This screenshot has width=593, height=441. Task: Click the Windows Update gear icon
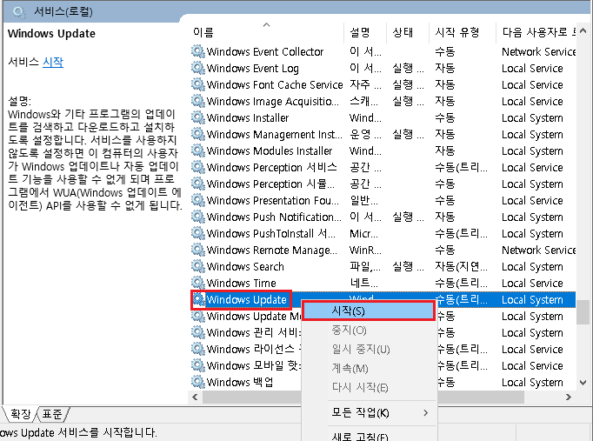197,299
